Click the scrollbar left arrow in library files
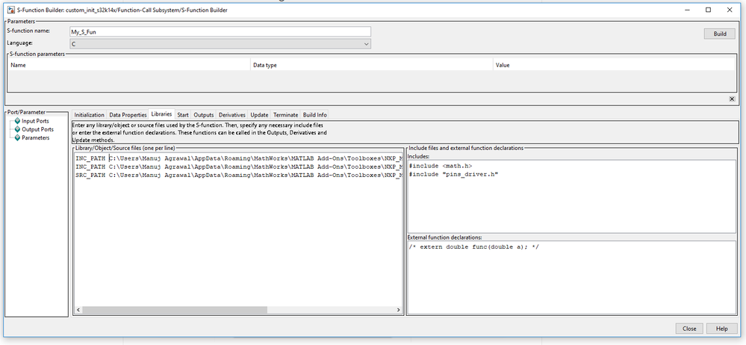Image resolution: width=746 pixels, height=345 pixels. 78,310
